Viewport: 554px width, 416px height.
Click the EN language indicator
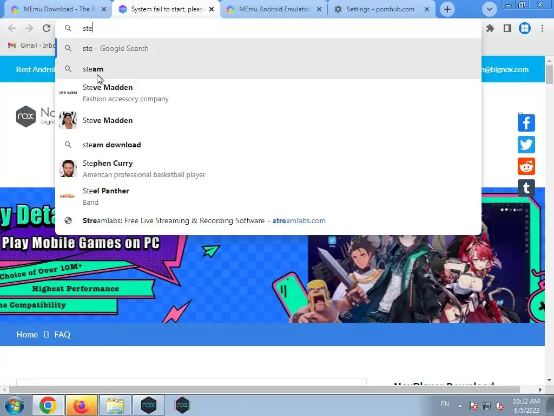(x=445, y=404)
